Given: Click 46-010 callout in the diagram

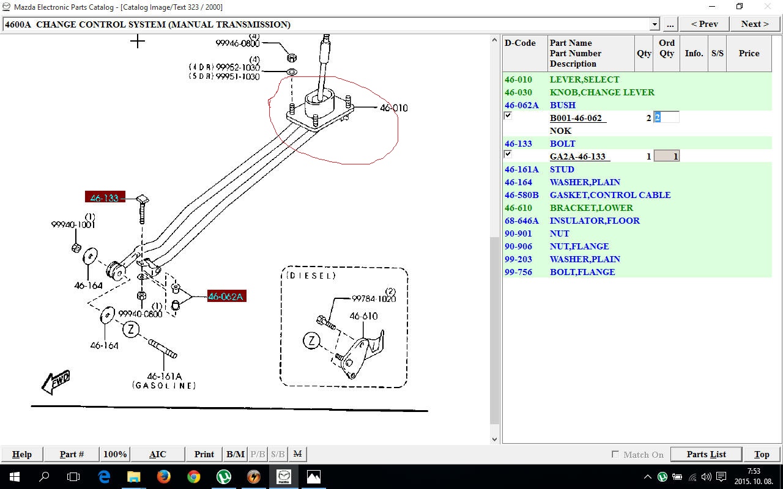Looking at the screenshot, I should (393, 108).
